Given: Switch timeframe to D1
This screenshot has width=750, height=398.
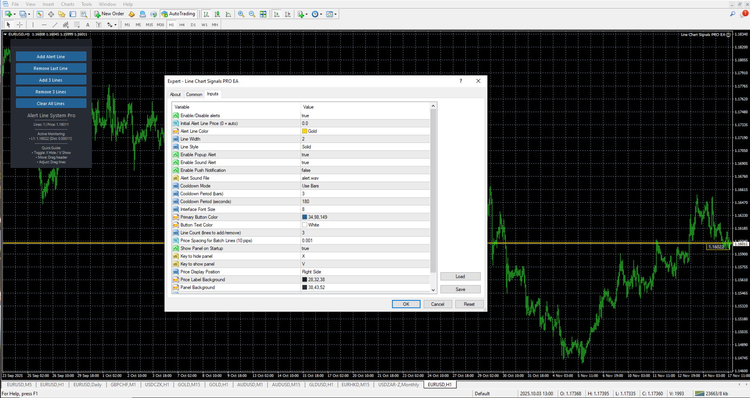Looking at the screenshot, I should [193, 25].
